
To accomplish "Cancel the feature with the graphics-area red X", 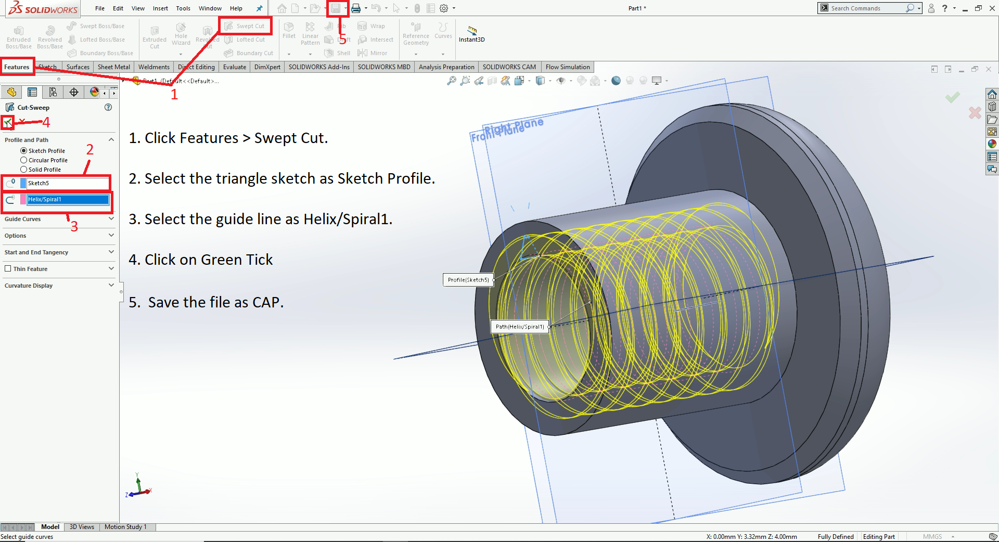I will (975, 112).
